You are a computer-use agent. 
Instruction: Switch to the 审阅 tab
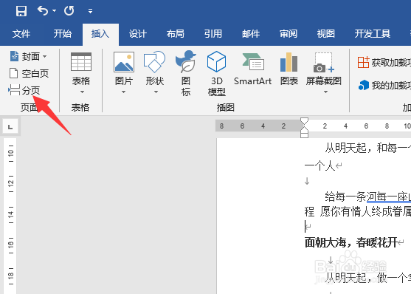coord(289,34)
